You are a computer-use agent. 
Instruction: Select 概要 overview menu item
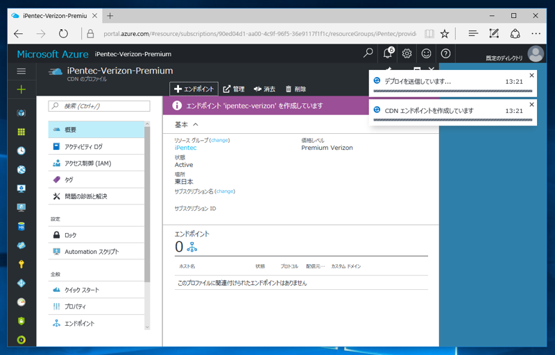point(96,130)
